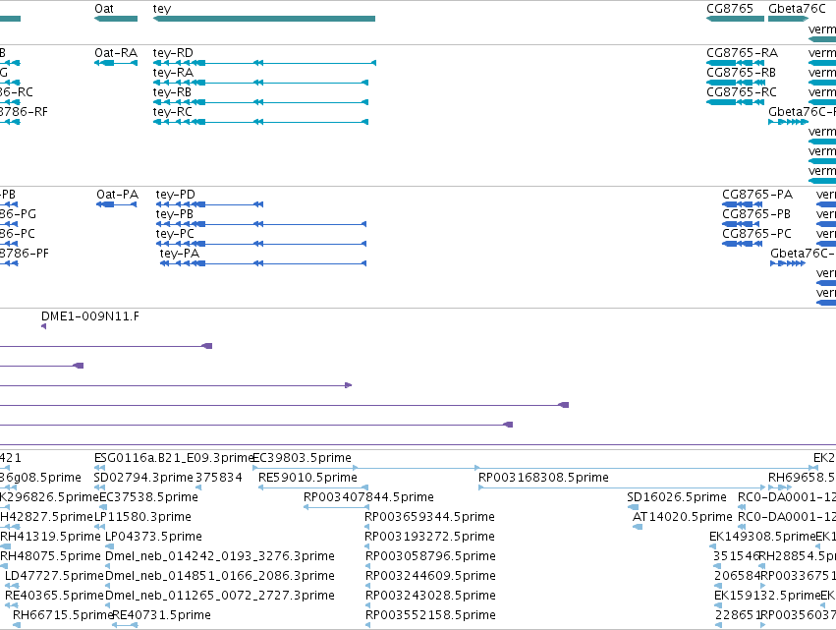Select the AT14020.5prime EST label
This screenshot has width=836, height=630.
682,517
